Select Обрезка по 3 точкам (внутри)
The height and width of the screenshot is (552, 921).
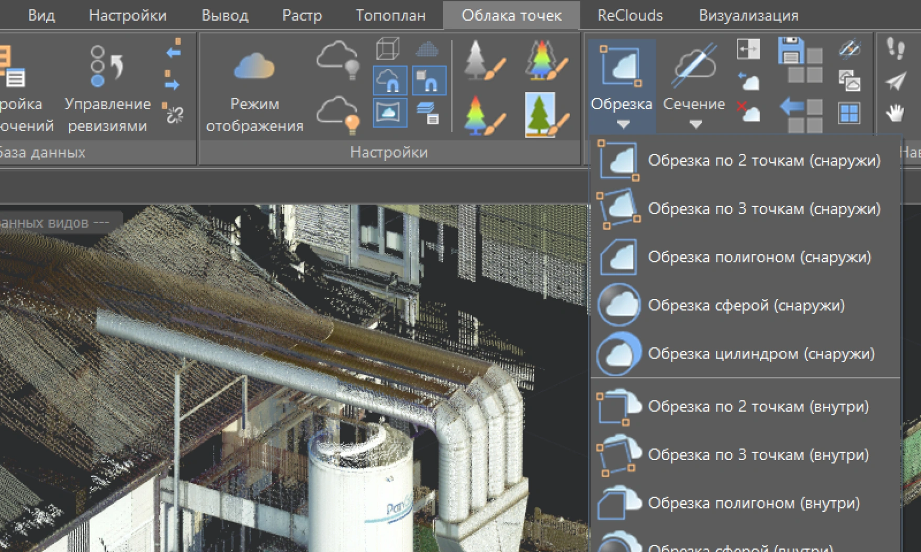click(758, 455)
